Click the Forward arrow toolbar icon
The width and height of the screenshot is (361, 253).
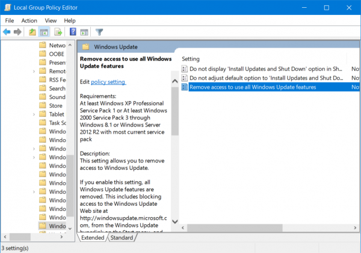(x=18, y=32)
